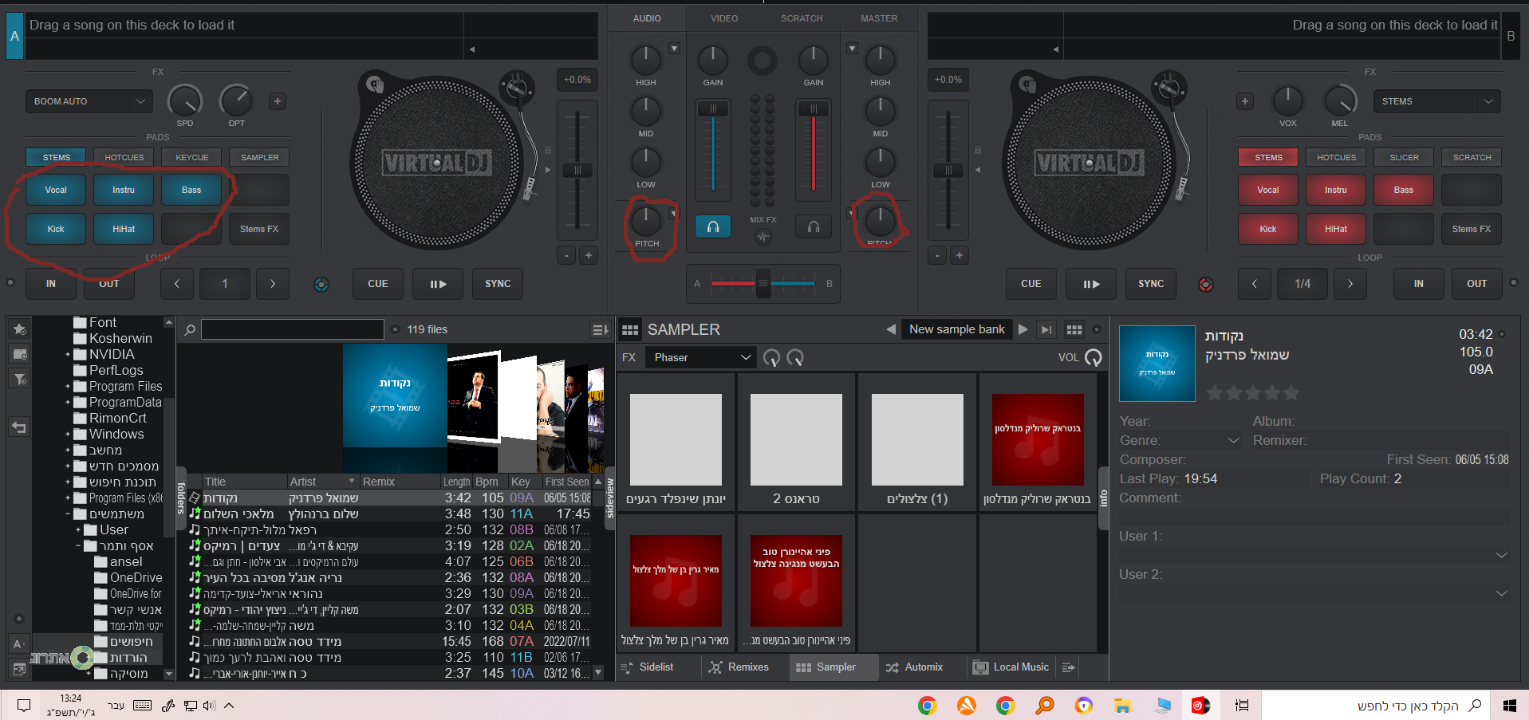Adjust deck B pitch slider
The width and height of the screenshot is (1529, 720).
tap(948, 170)
